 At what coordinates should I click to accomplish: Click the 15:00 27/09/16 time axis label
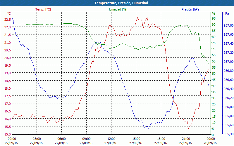(136, 141)
